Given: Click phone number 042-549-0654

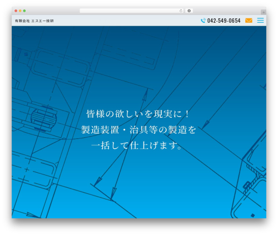Looking at the screenshot, I should coord(224,21).
